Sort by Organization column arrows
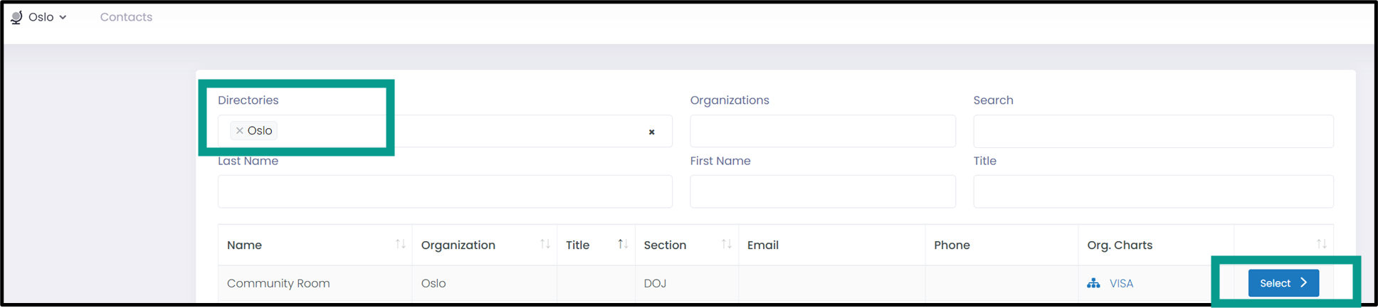This screenshot has height=308, width=1378. tap(545, 244)
